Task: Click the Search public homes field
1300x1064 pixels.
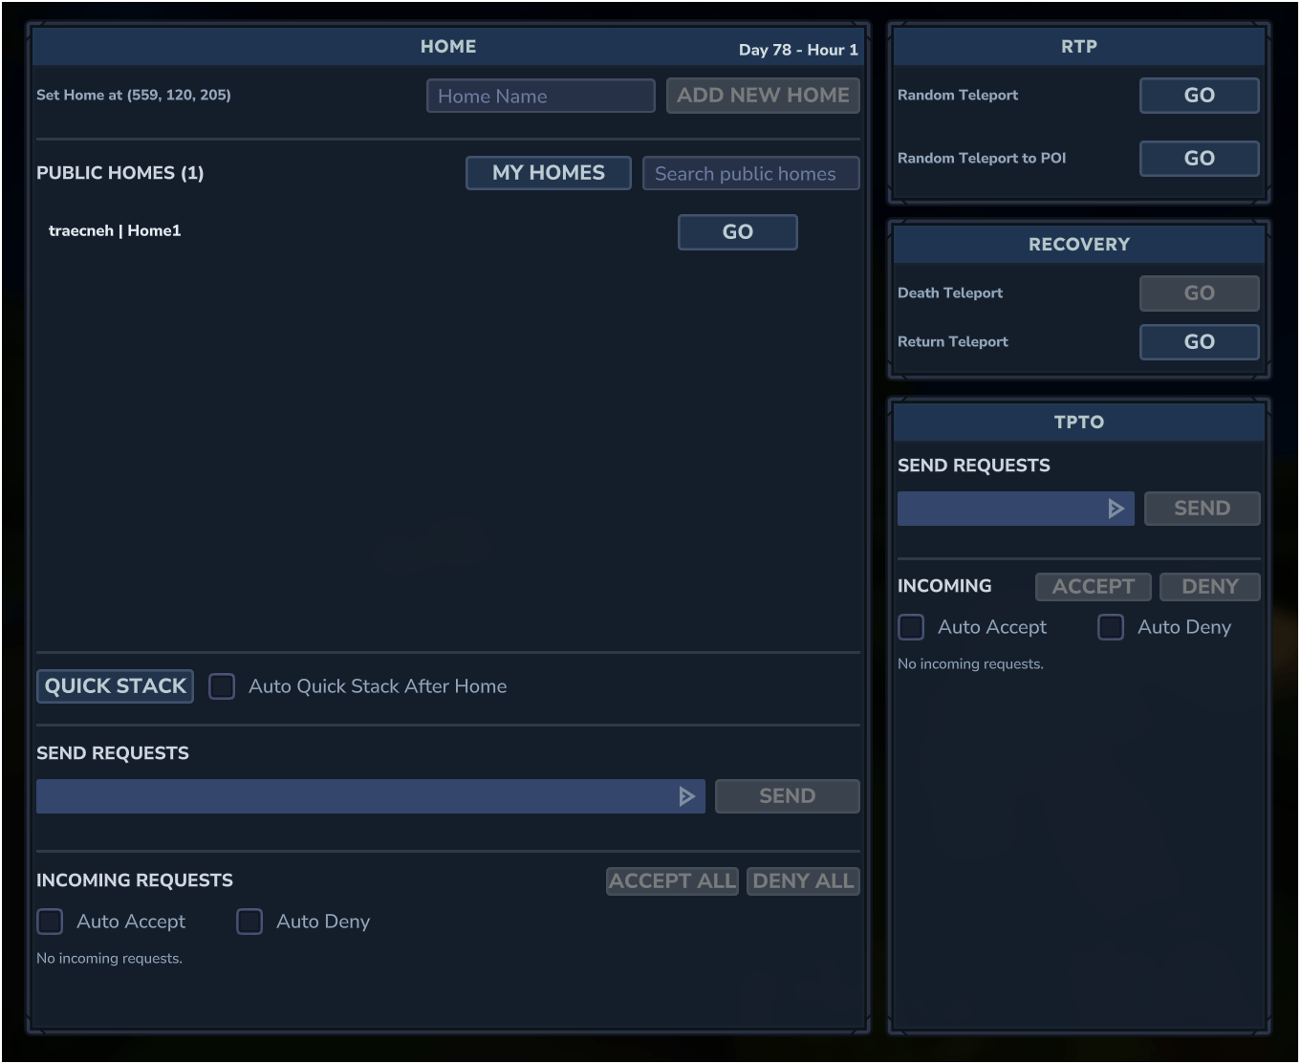Action: tap(750, 174)
